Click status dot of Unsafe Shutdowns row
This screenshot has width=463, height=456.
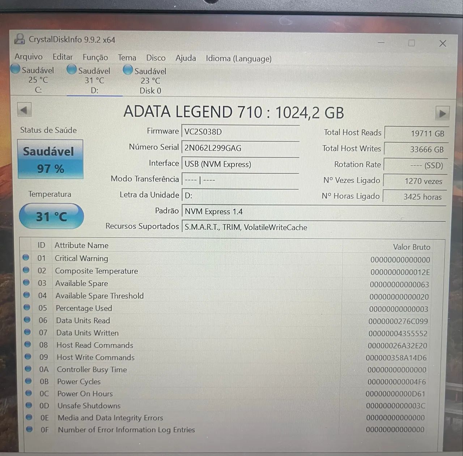[x=29, y=405]
